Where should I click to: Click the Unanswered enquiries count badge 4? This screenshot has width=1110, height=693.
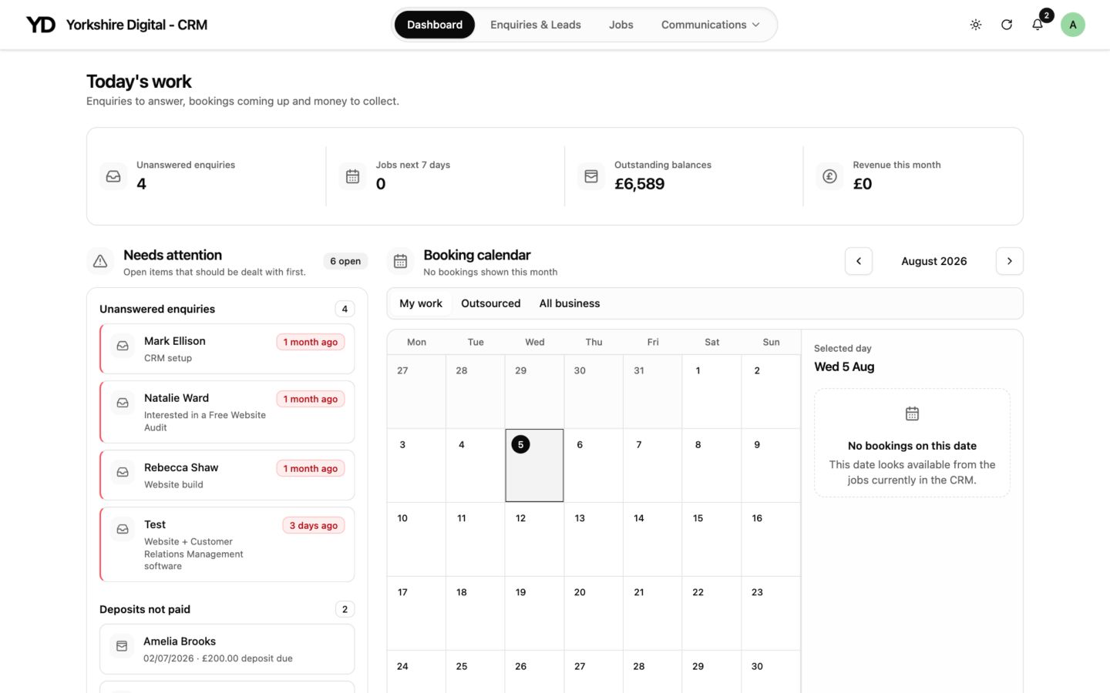[x=345, y=309]
